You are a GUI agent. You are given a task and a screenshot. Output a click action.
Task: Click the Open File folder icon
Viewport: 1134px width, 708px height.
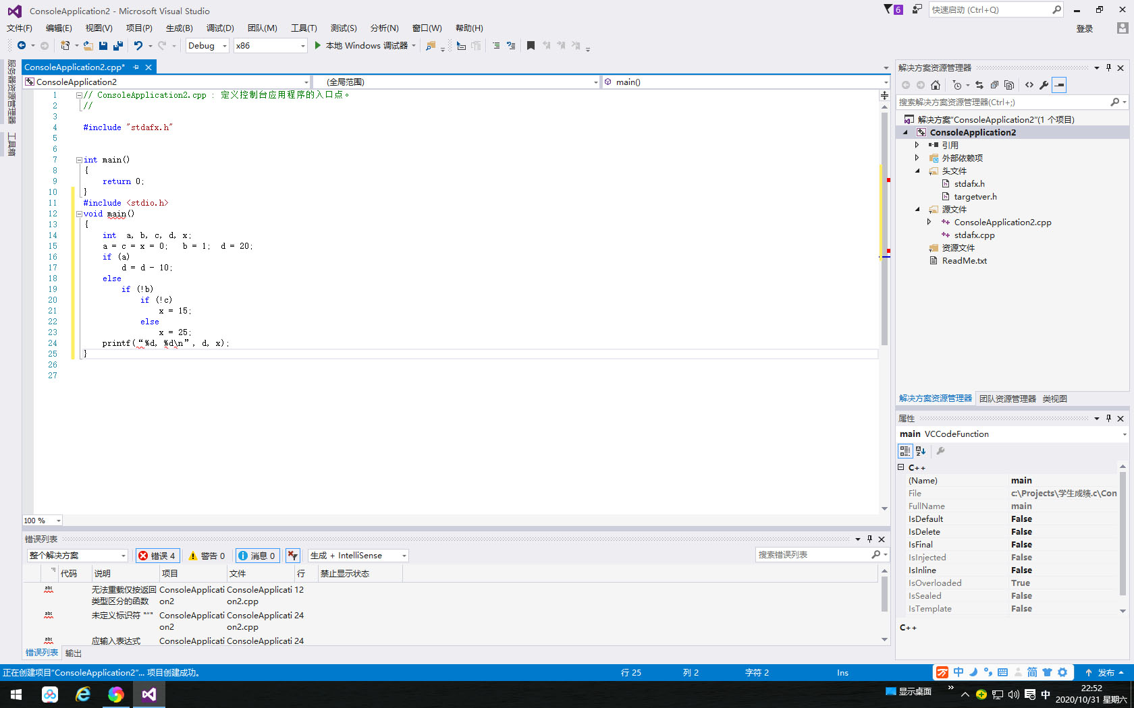click(x=88, y=45)
